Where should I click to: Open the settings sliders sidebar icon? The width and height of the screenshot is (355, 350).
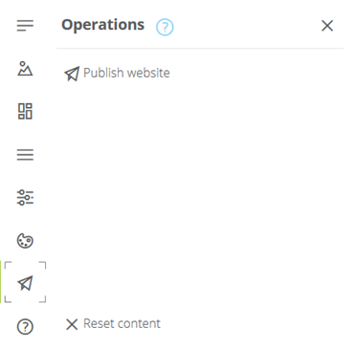pos(25,197)
